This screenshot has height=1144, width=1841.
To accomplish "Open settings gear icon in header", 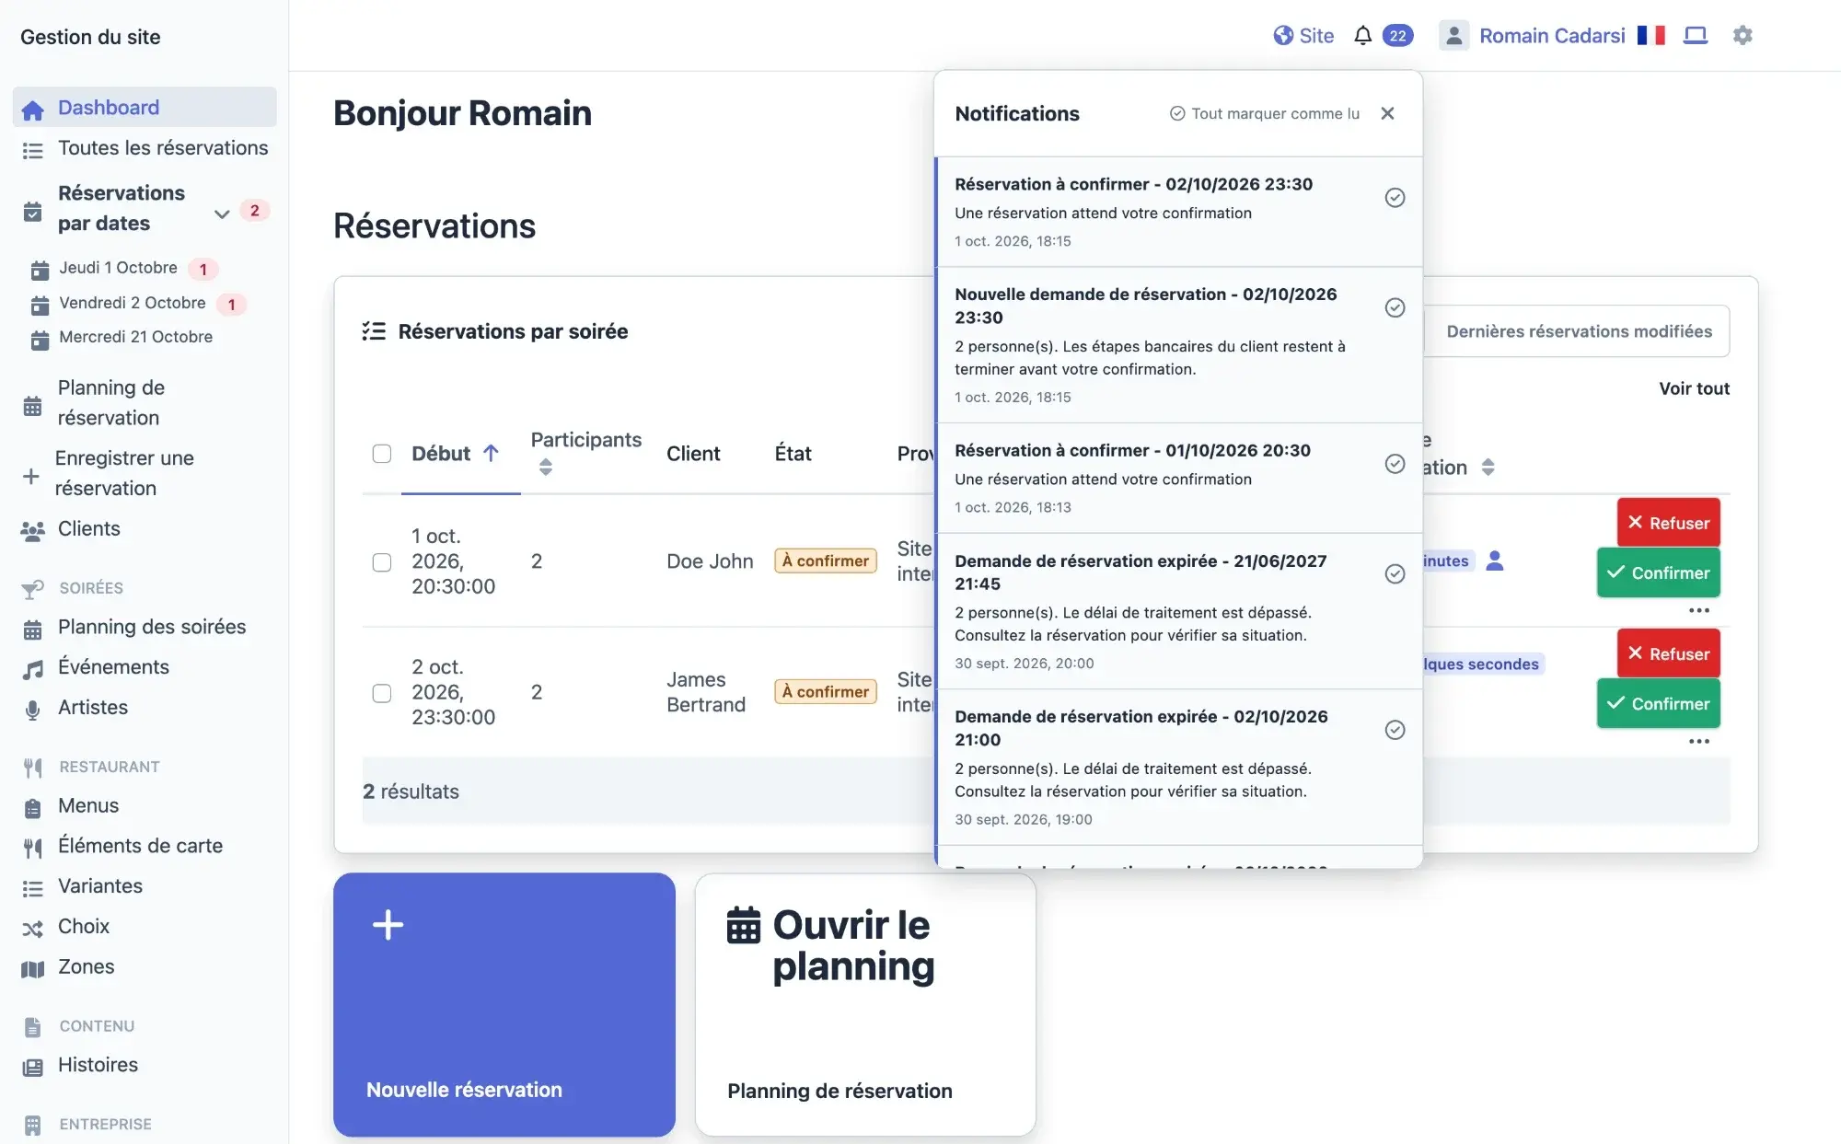I will tap(1742, 36).
